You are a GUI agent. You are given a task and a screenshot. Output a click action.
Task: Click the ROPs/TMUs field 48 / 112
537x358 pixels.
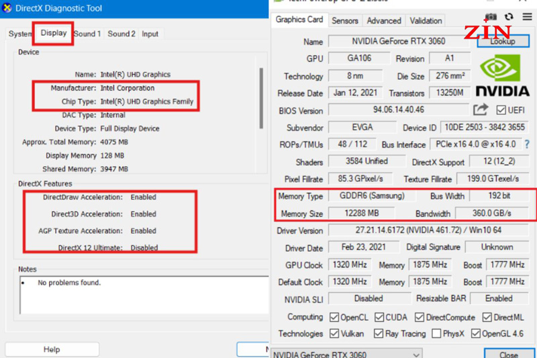352,144
